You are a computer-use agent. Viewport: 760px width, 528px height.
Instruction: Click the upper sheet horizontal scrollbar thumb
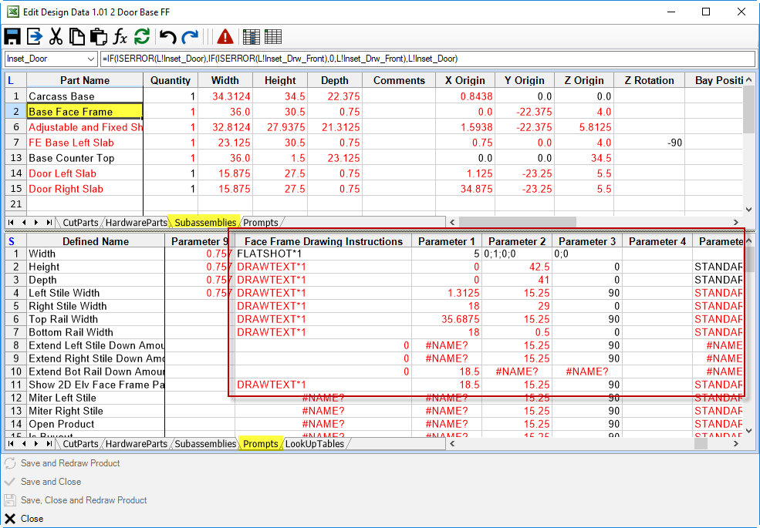click(517, 222)
